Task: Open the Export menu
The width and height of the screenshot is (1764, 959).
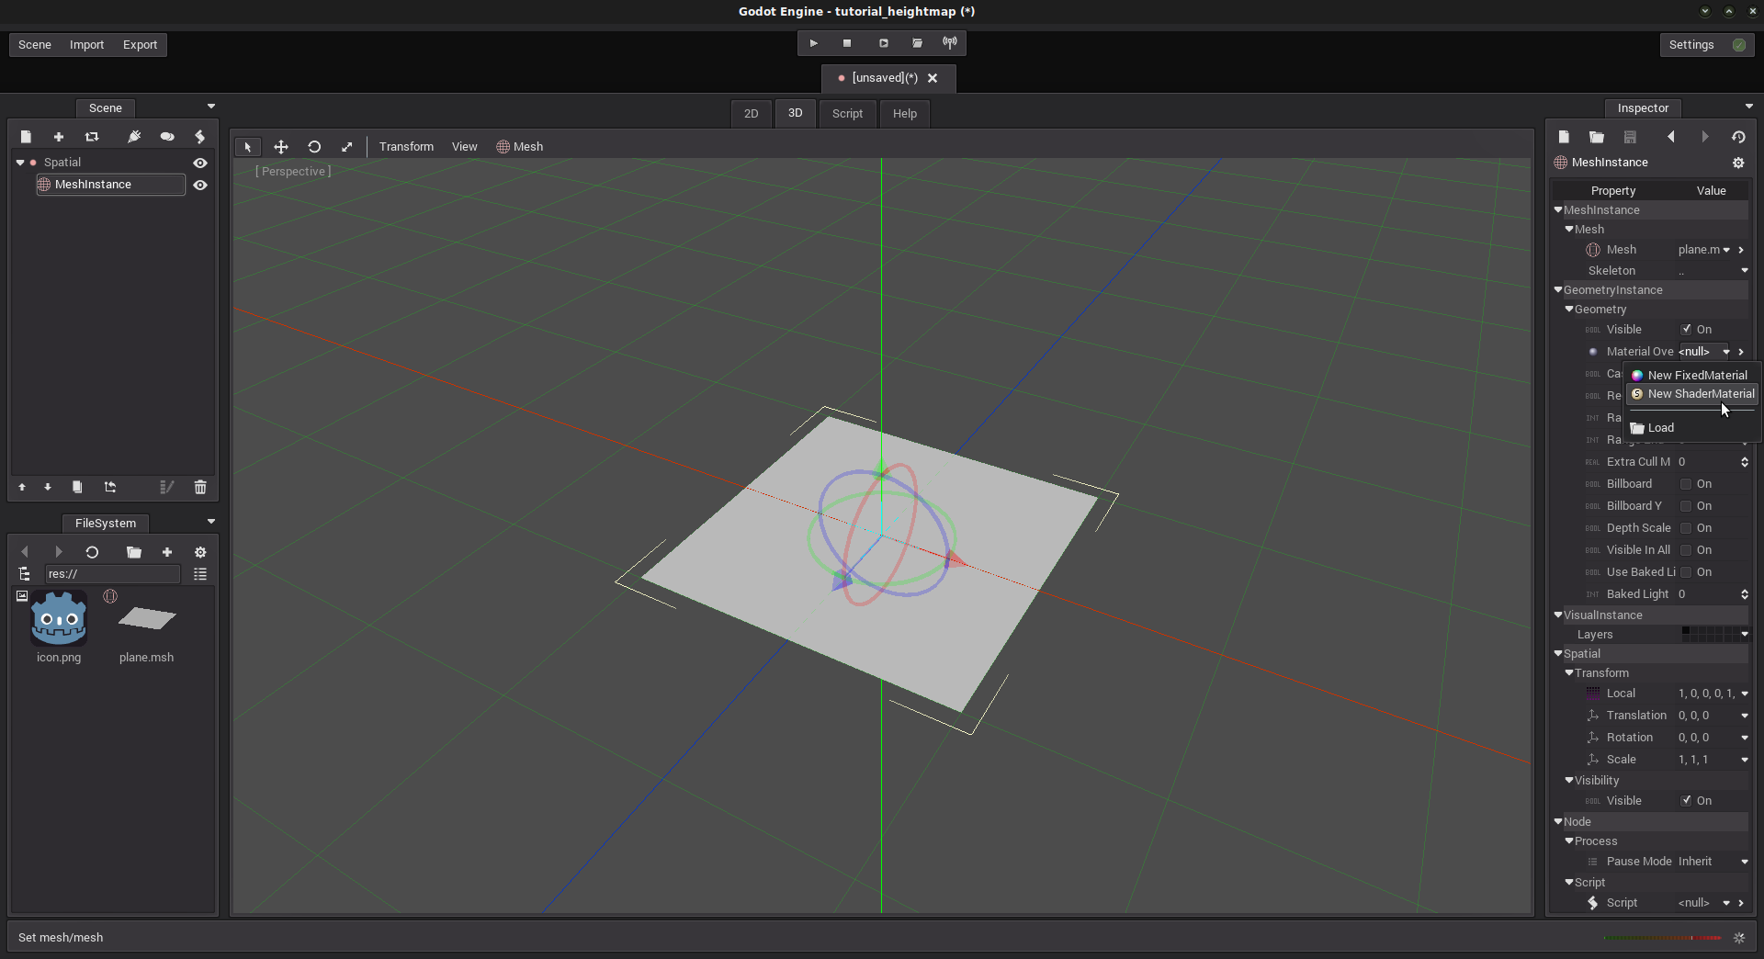Action: pos(141,45)
